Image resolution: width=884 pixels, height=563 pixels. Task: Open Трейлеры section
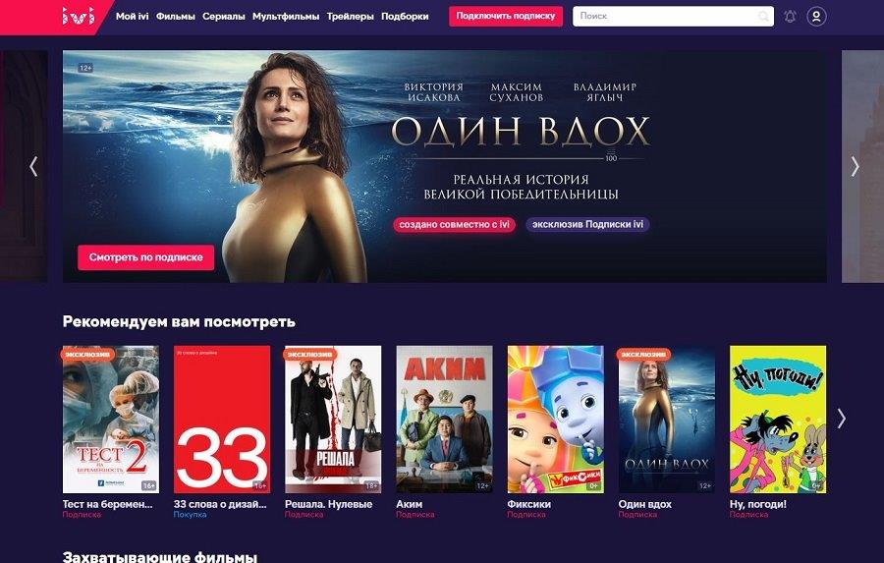(350, 17)
